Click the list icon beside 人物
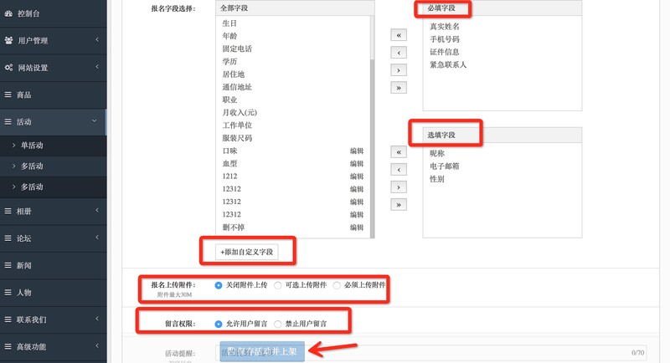Screen dimensions: 670x363 (8, 292)
